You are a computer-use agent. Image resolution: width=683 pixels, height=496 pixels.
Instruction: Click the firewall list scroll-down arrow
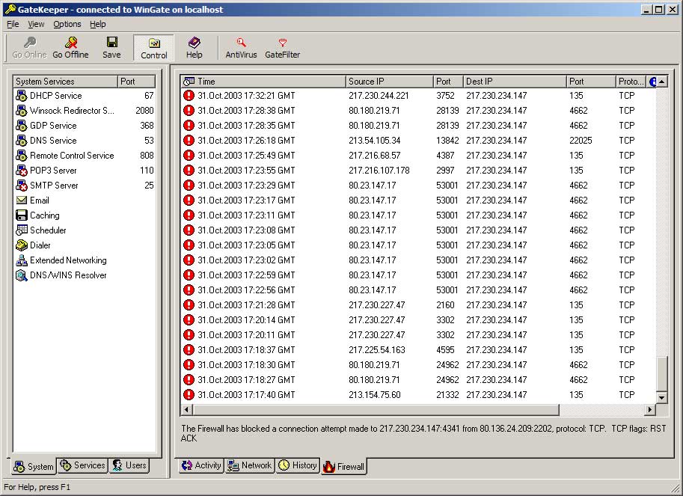661,397
